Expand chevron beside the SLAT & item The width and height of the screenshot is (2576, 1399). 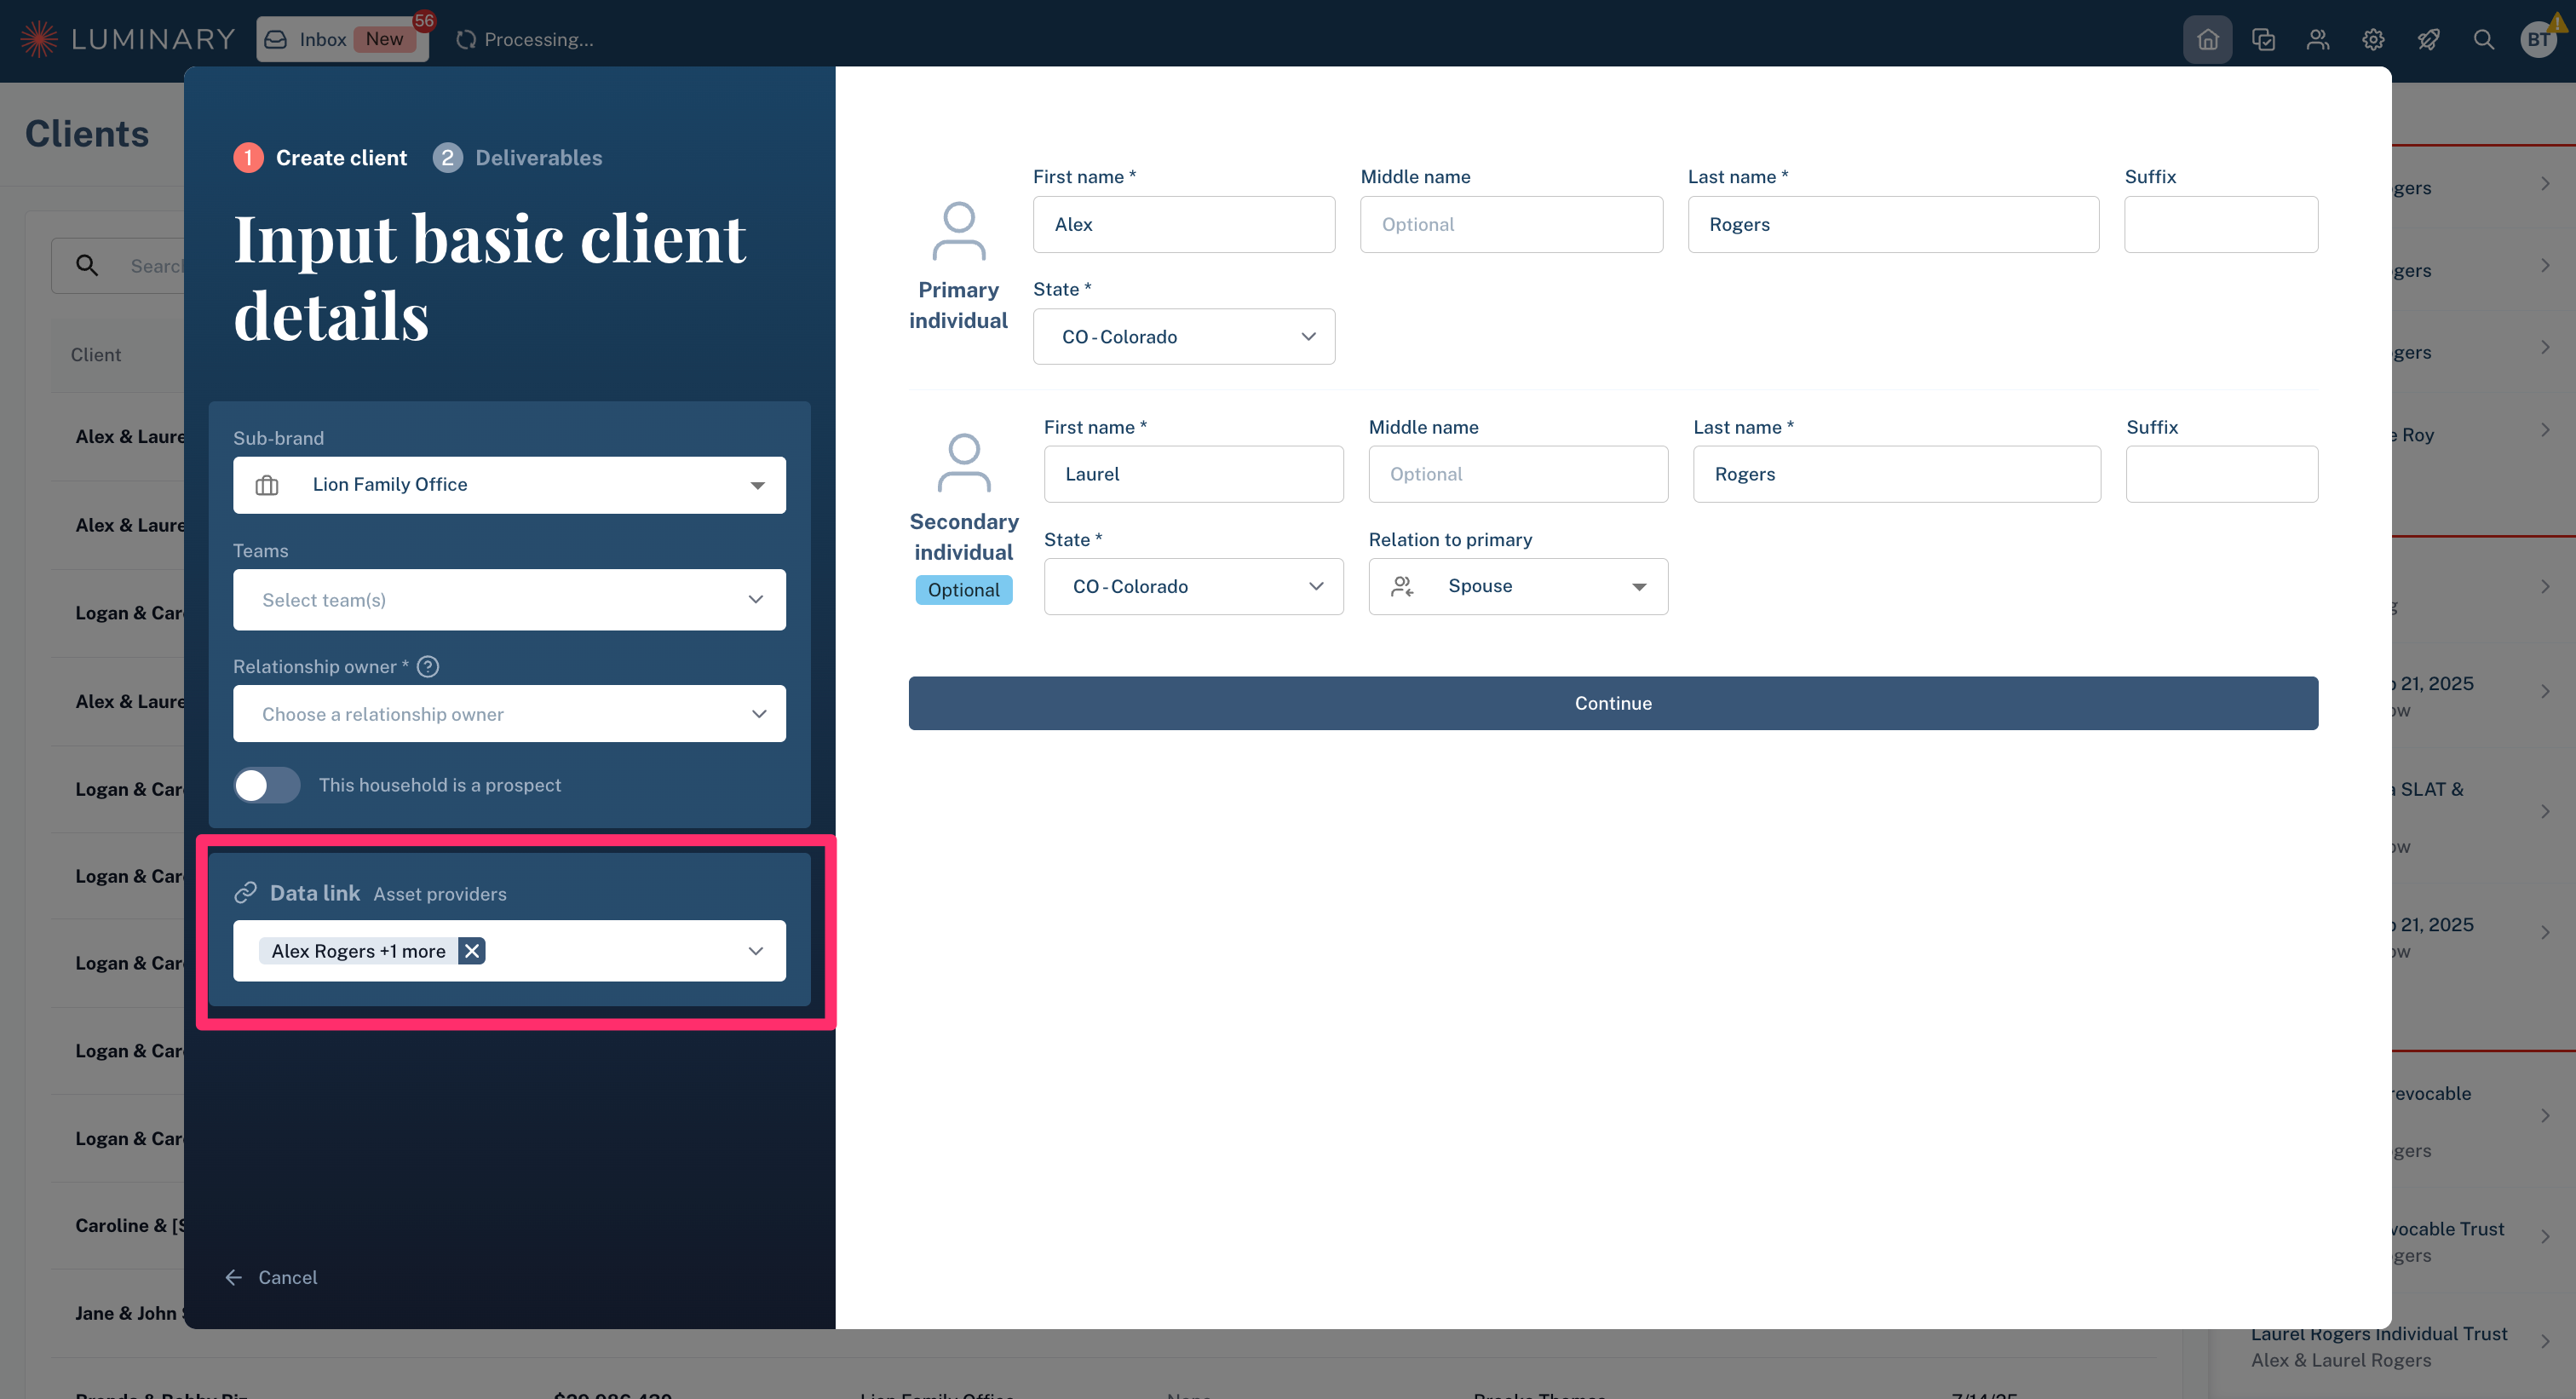tap(2545, 811)
